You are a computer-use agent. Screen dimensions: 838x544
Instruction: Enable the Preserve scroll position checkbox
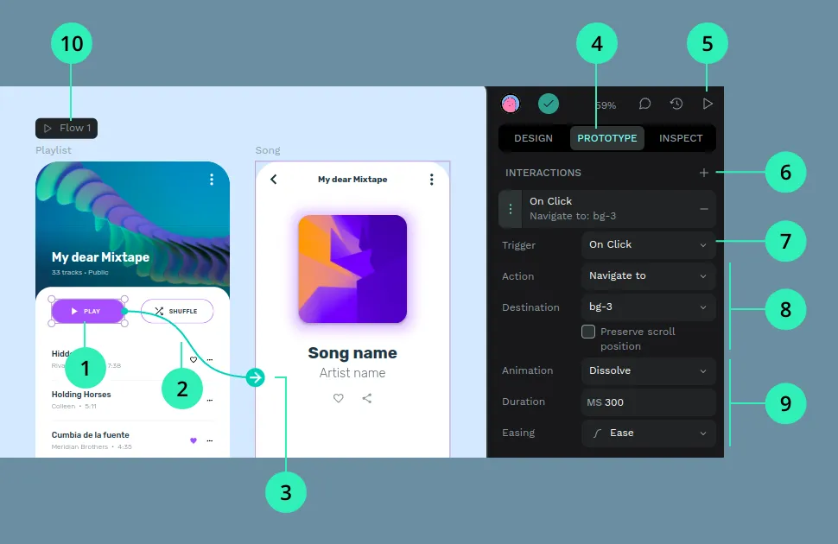click(x=588, y=331)
